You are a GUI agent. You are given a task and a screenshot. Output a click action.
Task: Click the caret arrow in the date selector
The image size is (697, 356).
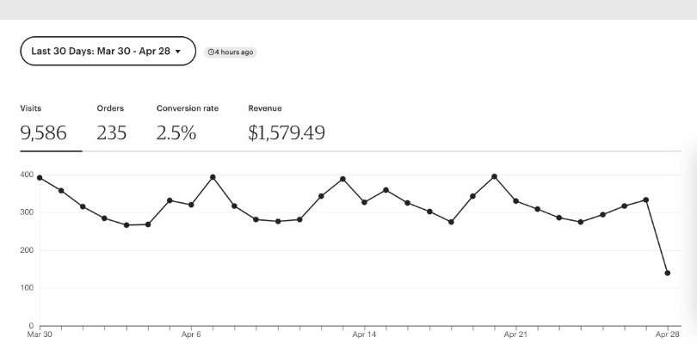click(178, 52)
